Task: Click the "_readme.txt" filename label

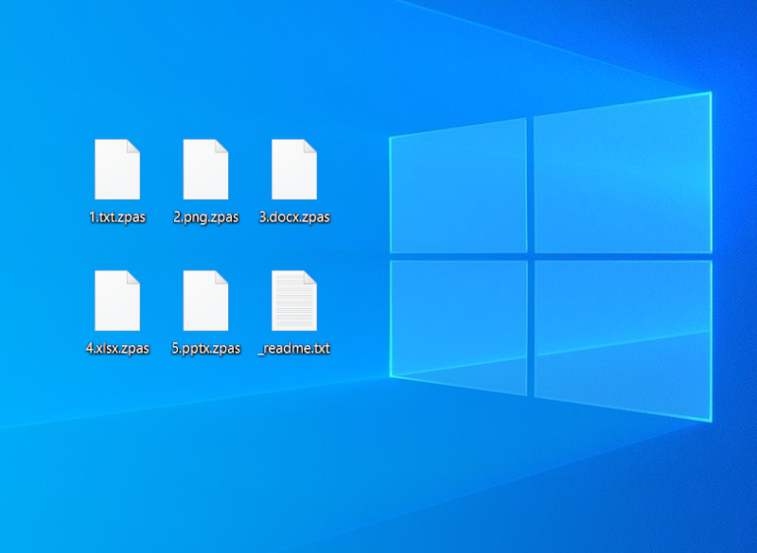Action: [293, 349]
